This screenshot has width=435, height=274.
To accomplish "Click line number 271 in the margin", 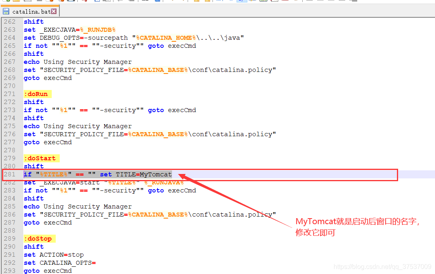I will coord(10,94).
